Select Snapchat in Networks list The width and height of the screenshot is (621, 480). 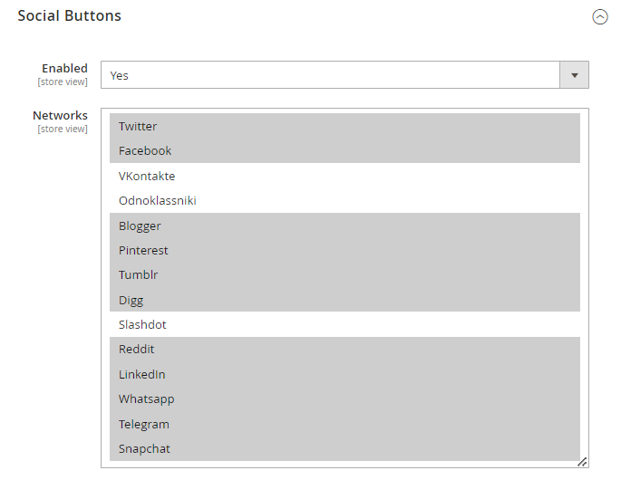[x=344, y=448]
